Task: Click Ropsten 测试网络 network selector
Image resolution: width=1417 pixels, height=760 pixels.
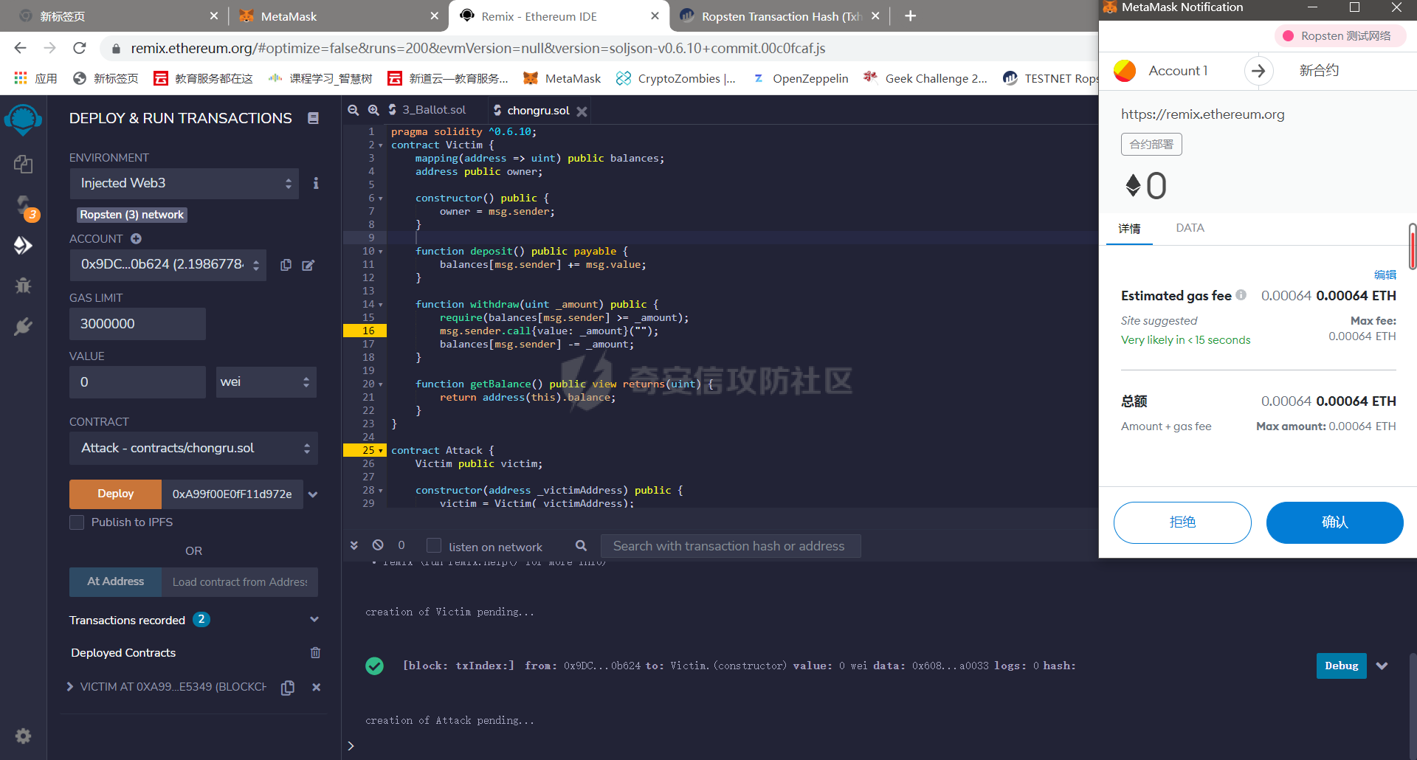Action: tap(1340, 35)
